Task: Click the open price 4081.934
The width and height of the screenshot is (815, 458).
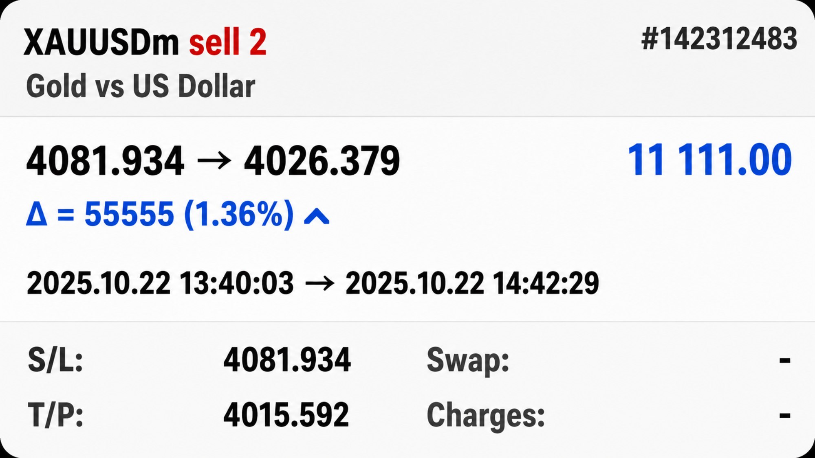Action: tap(105, 161)
